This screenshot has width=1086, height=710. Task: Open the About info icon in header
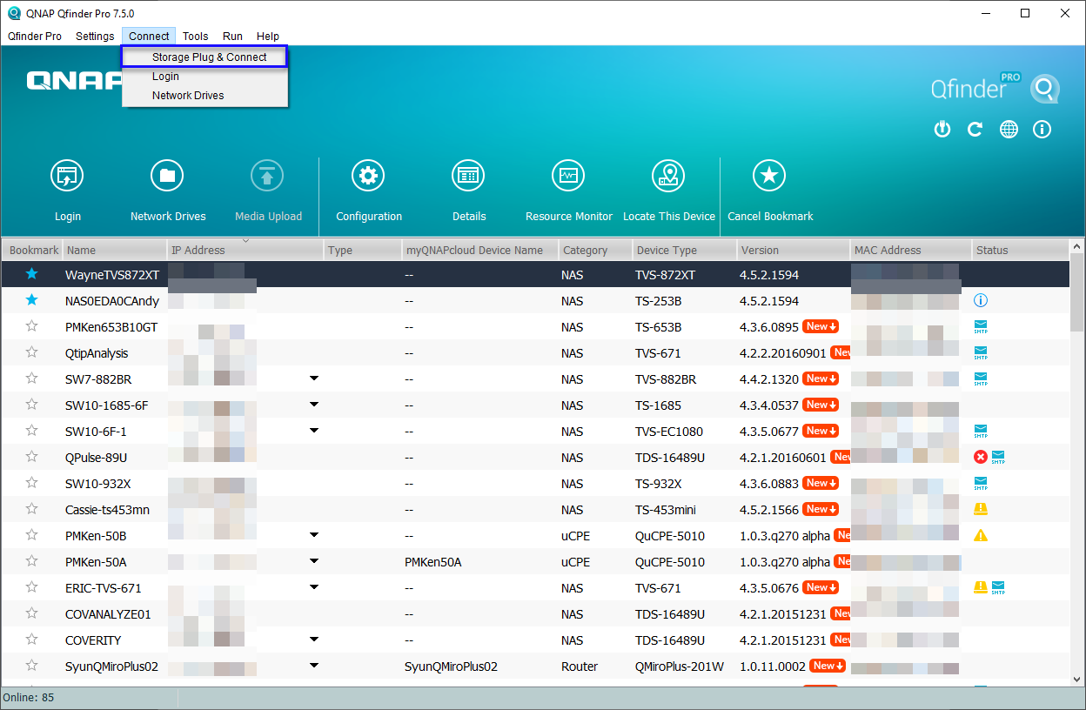(x=1042, y=130)
